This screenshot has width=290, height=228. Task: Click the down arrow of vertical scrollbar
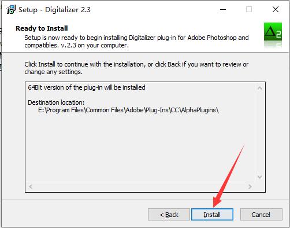(259, 176)
